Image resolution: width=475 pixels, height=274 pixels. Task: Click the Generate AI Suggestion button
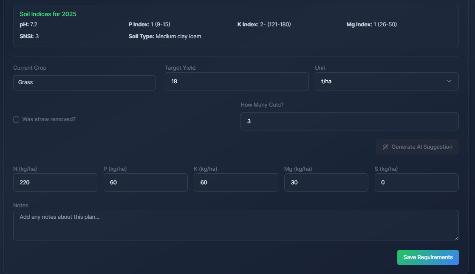417,147
